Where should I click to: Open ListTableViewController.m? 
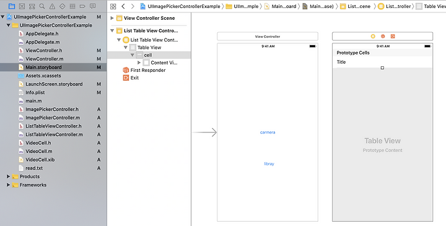[x=53, y=134]
